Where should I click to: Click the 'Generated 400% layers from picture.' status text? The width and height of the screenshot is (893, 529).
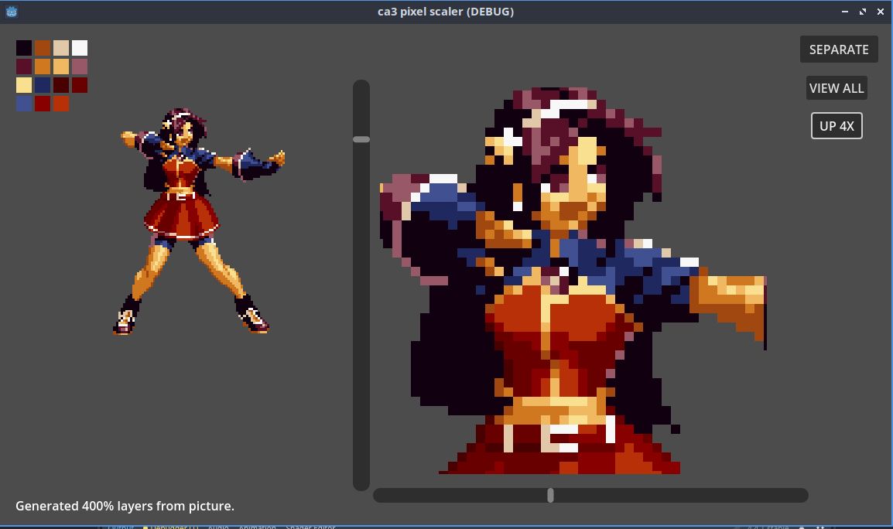coord(125,507)
